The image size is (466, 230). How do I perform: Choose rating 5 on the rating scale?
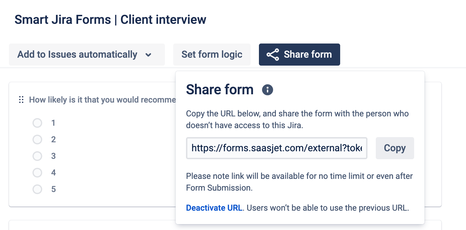(37, 189)
